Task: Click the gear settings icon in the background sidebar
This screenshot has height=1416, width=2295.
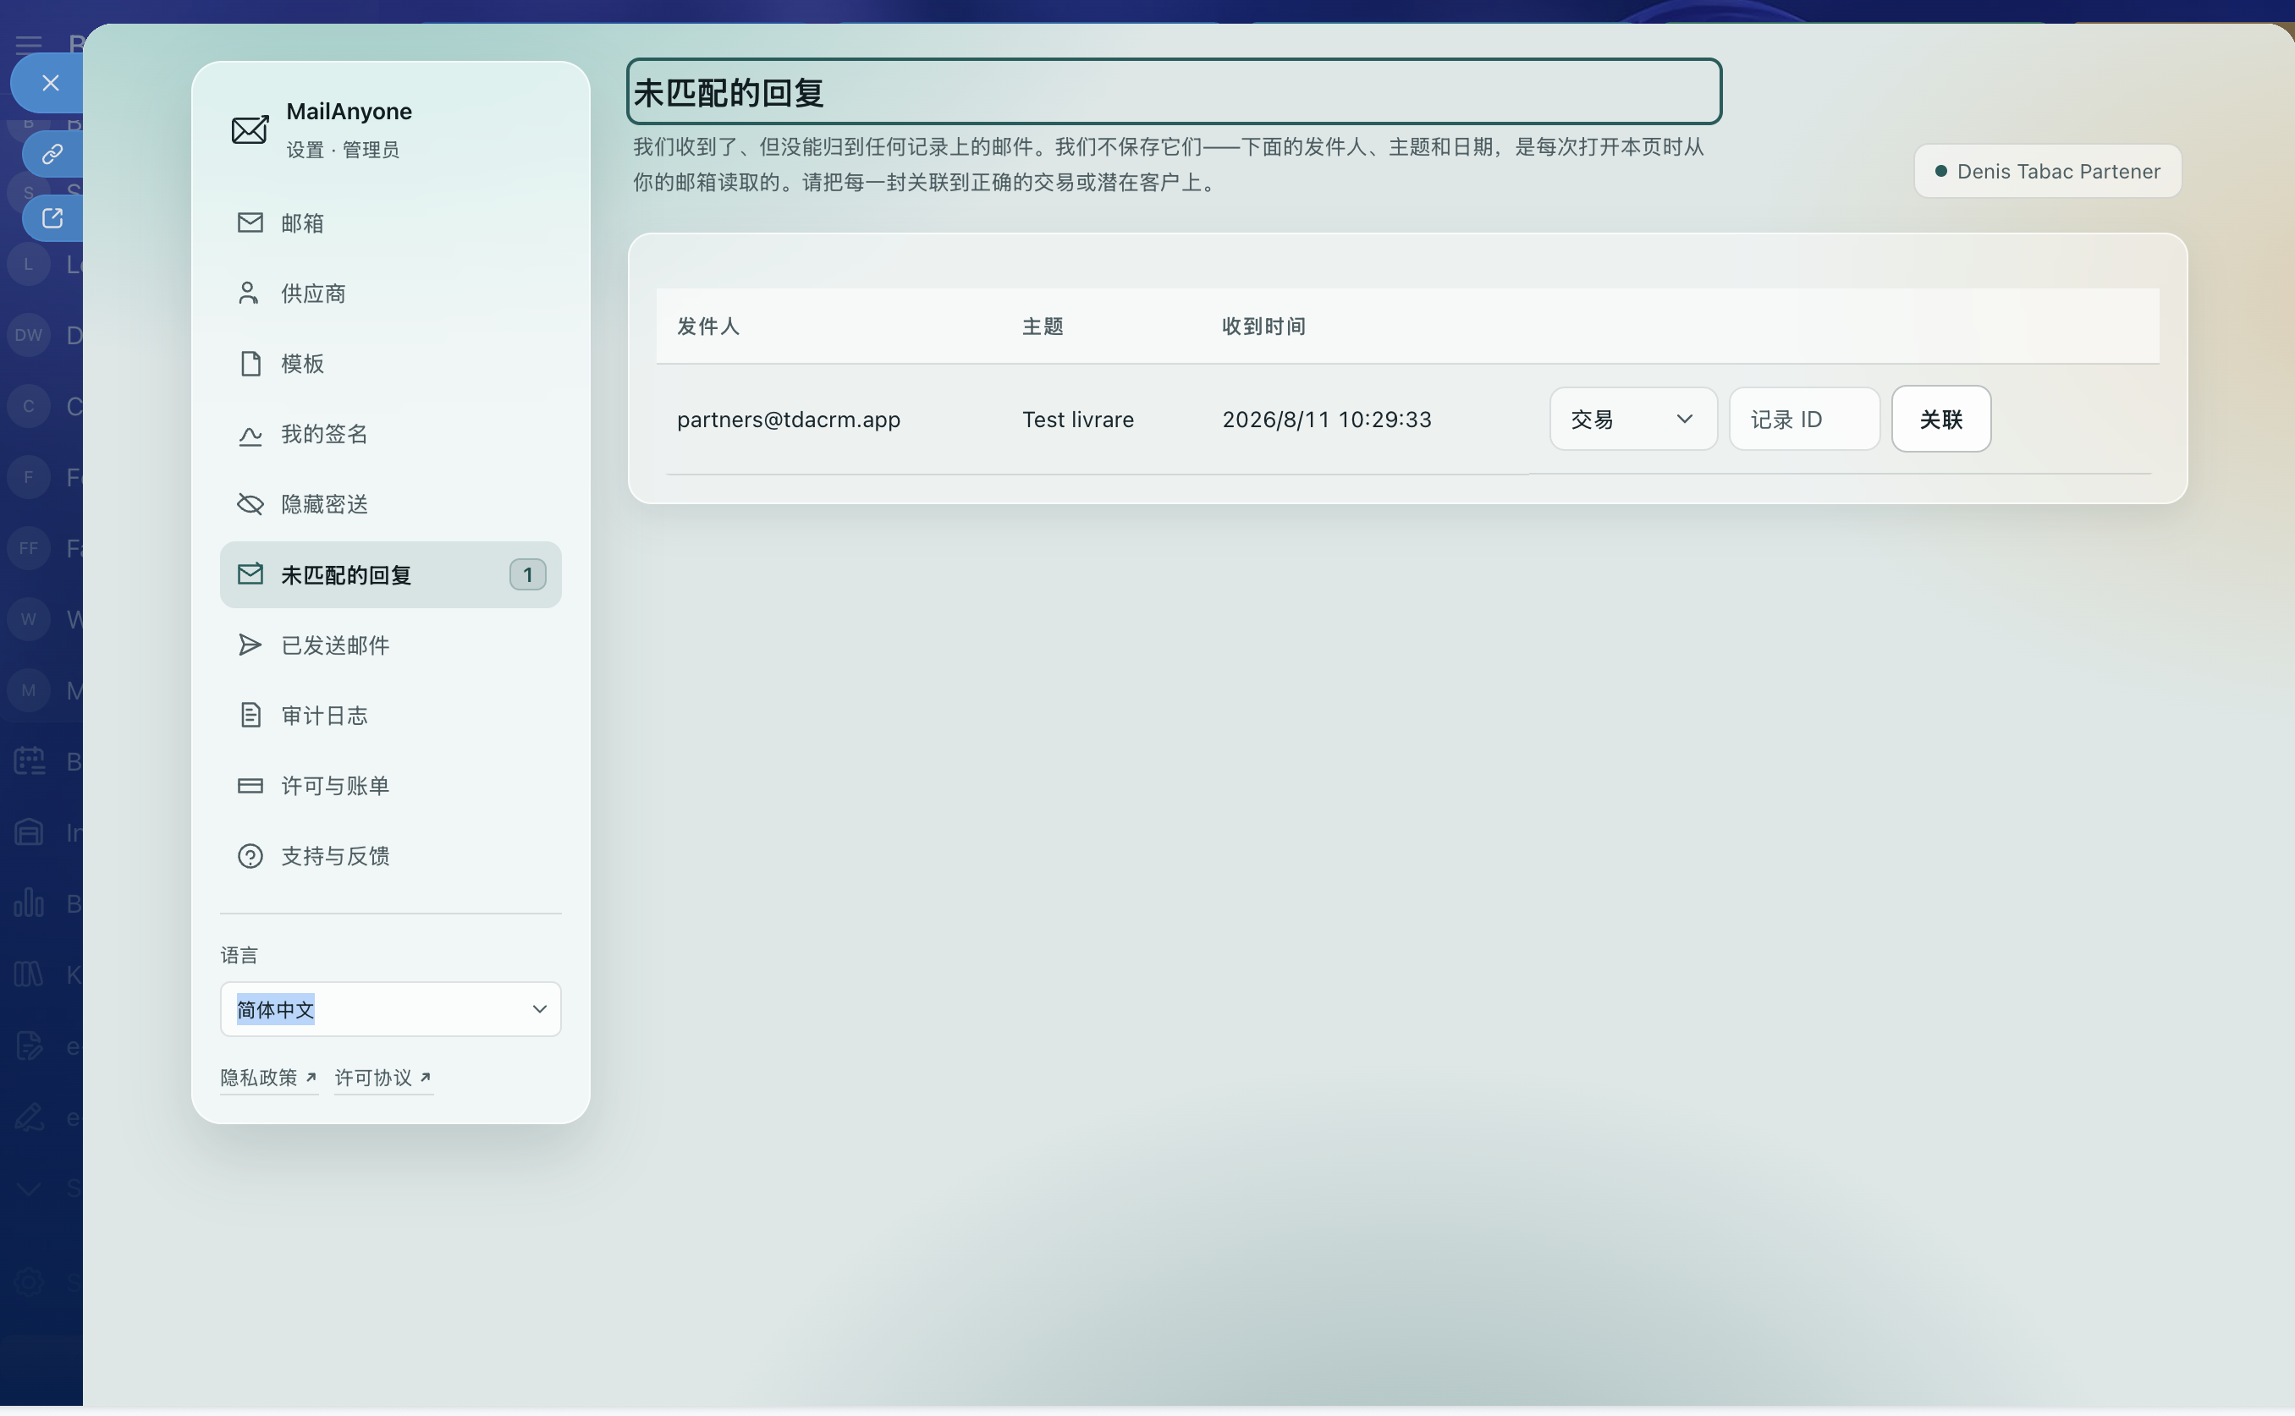Action: pyautogui.click(x=29, y=1282)
